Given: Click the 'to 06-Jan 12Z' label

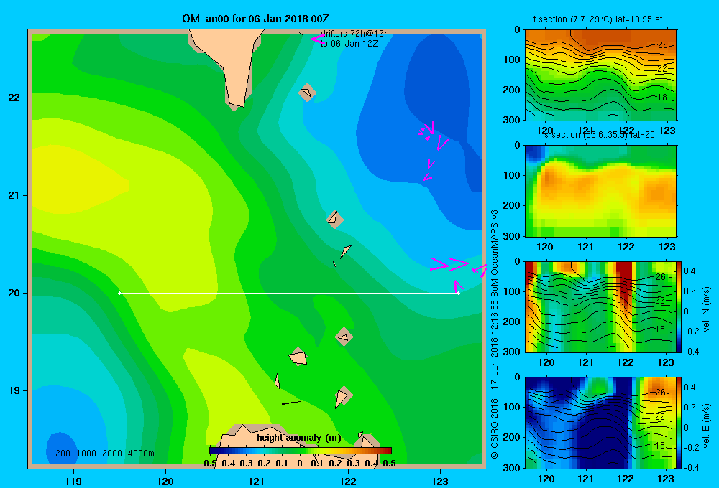Looking at the screenshot, I should click(x=349, y=44).
